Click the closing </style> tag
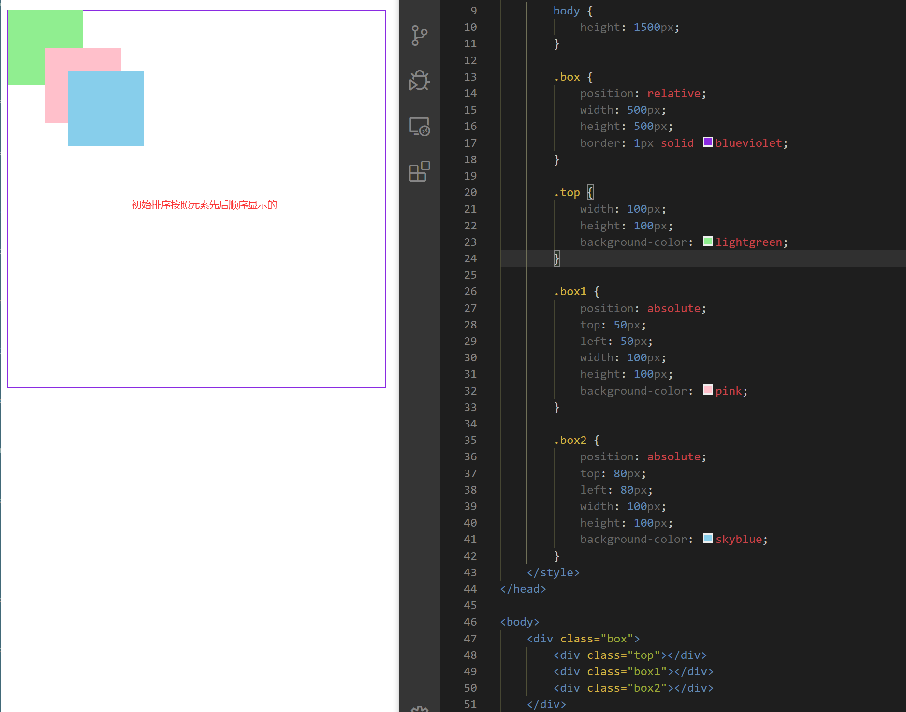The width and height of the screenshot is (906, 712). (x=553, y=572)
